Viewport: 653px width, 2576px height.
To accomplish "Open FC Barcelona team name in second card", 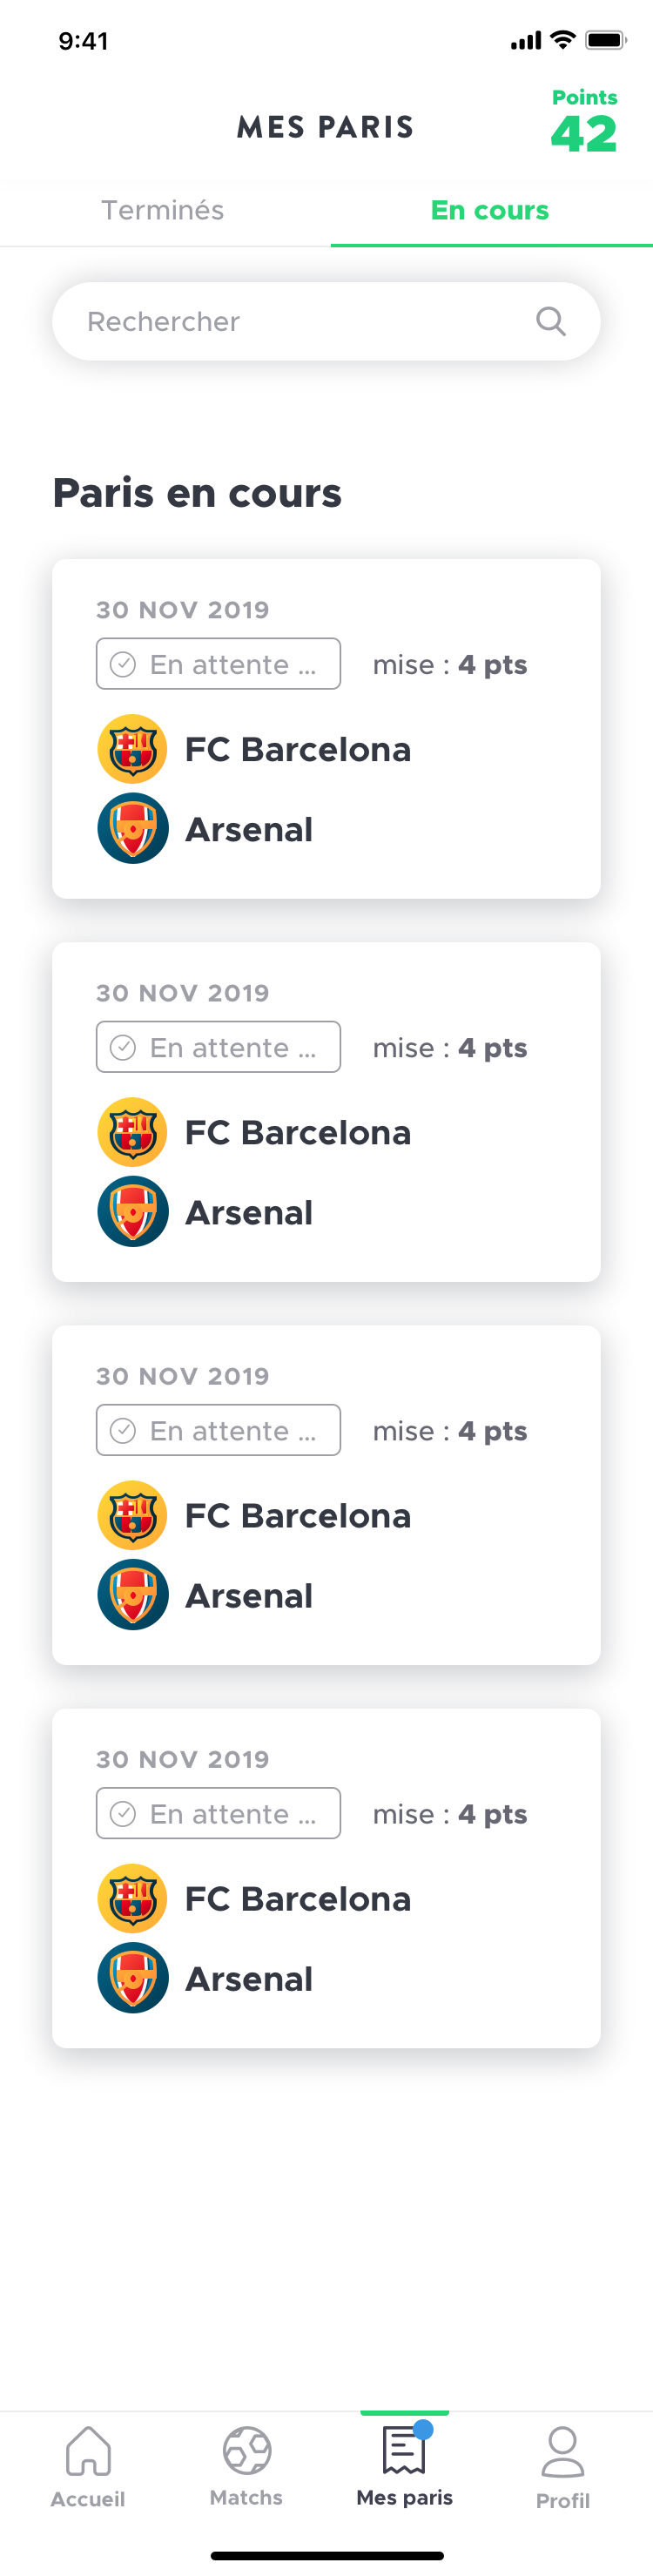I will [x=298, y=1133].
